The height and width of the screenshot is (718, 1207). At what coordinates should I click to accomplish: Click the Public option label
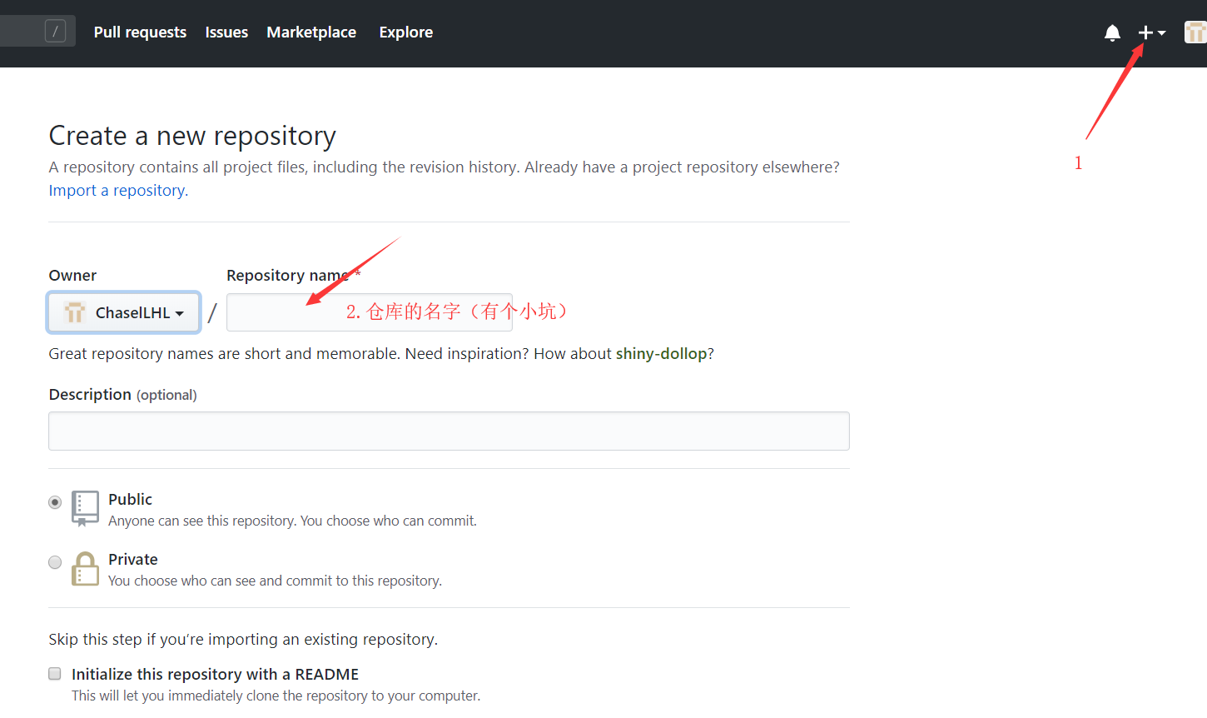pyautogui.click(x=130, y=499)
